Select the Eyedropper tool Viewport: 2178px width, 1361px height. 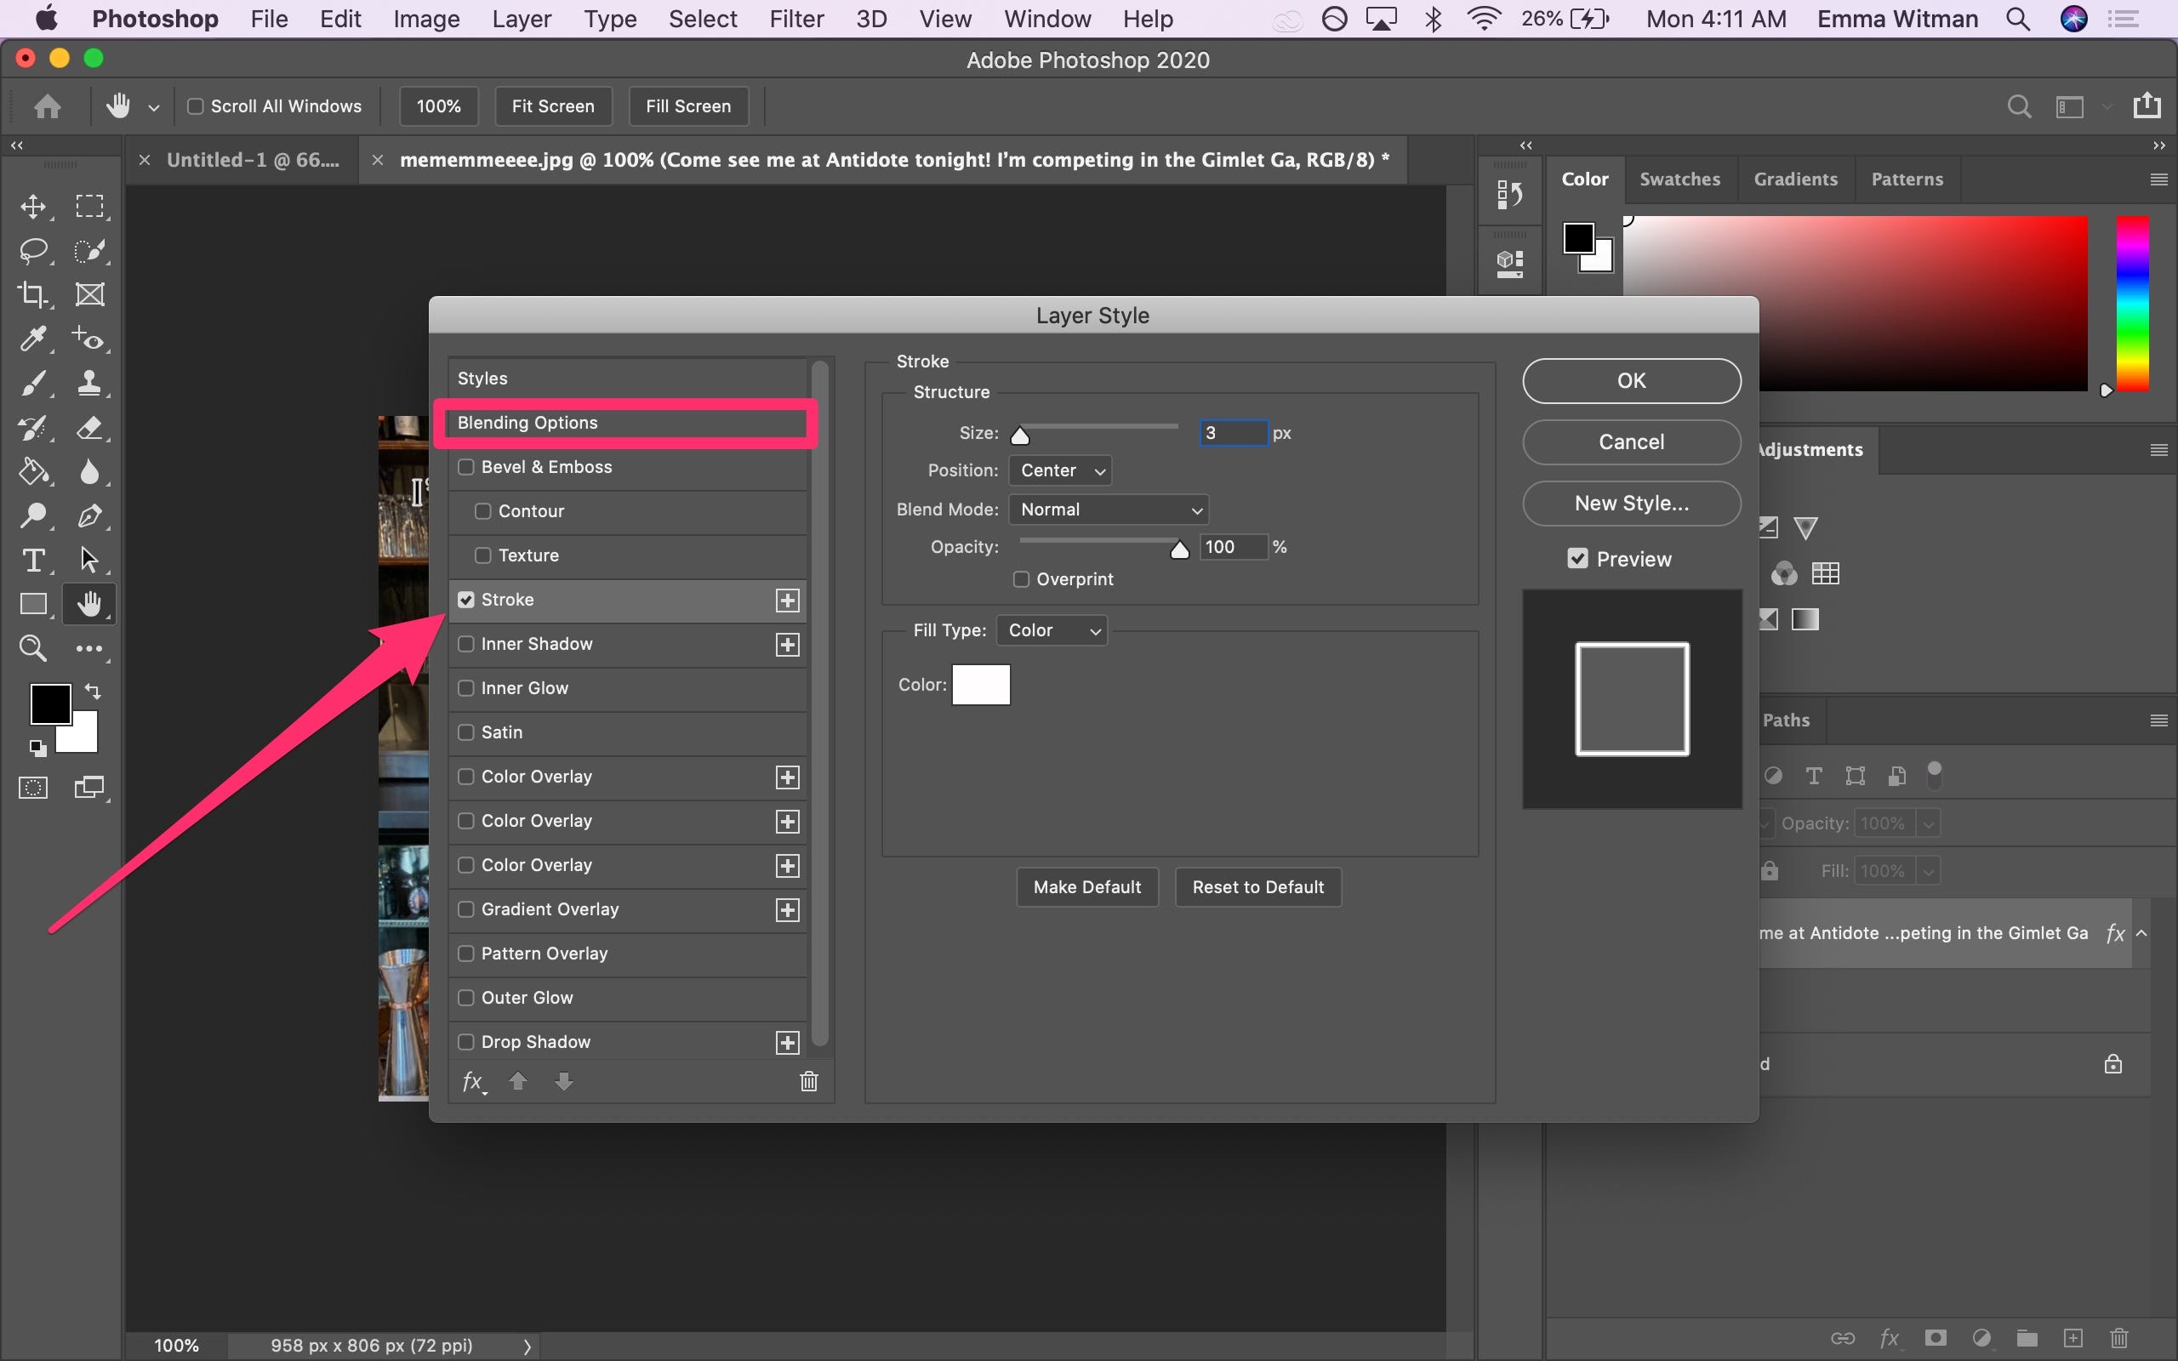pos(33,339)
